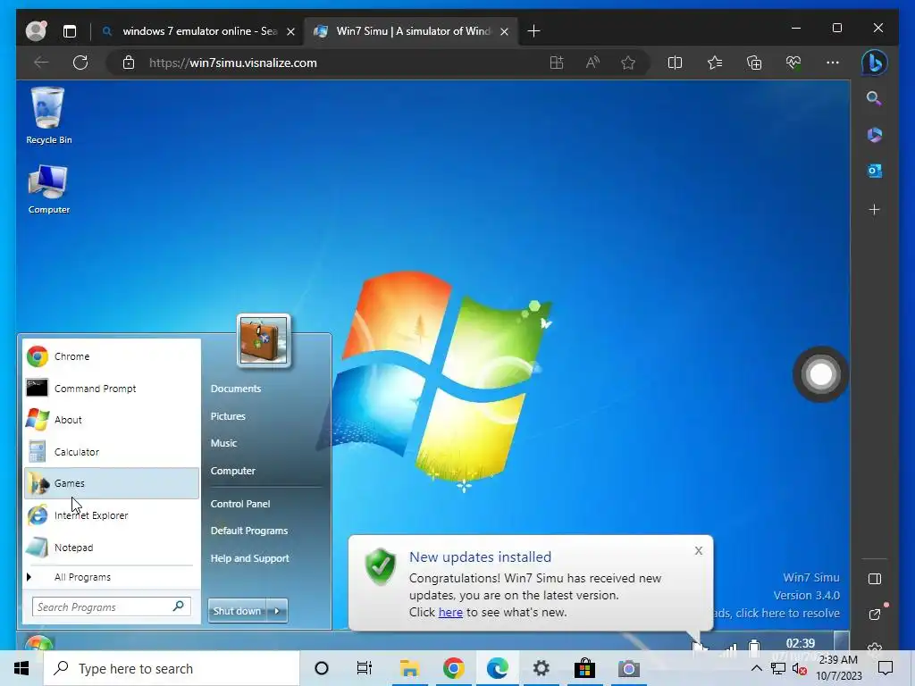Open Command Prompt in start menu
The image size is (915, 686).
112,389
